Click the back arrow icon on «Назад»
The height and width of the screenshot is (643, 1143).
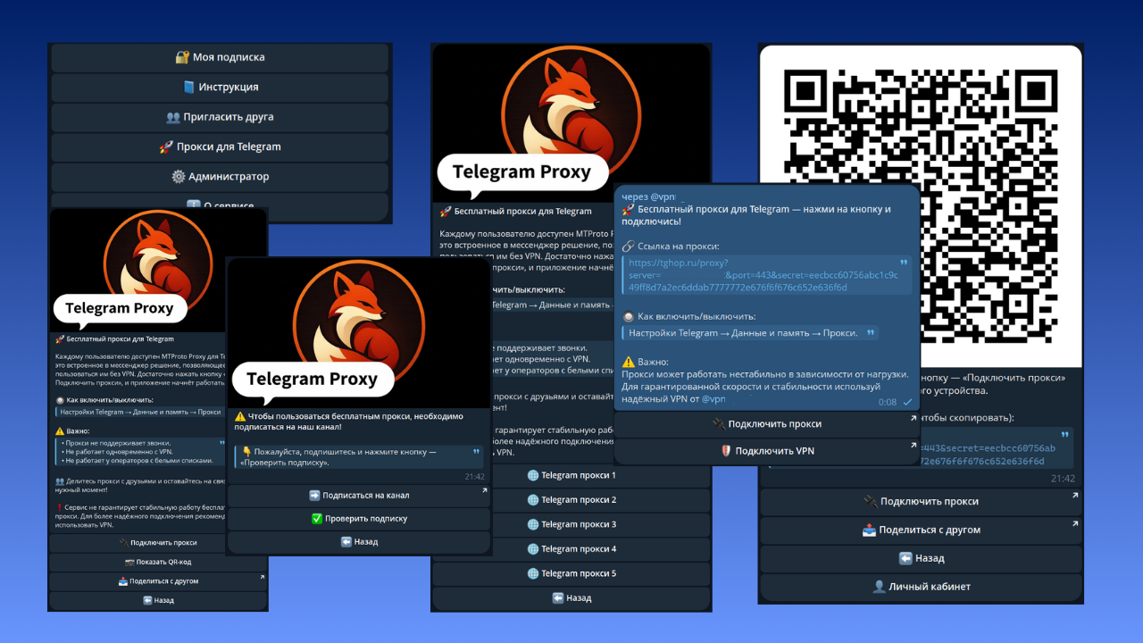tap(905, 558)
